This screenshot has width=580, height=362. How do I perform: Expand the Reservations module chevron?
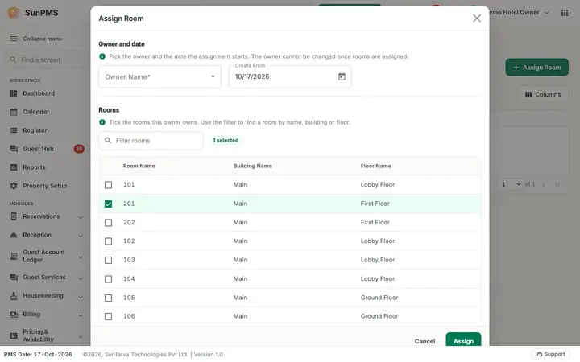click(x=81, y=217)
